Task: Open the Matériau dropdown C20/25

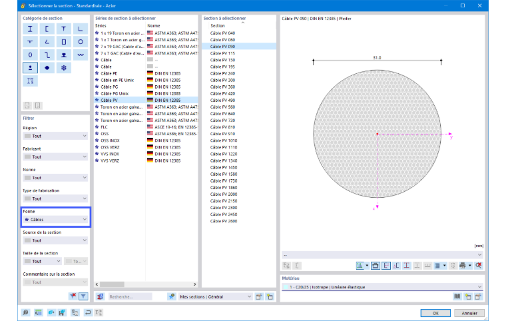Action: point(383,287)
